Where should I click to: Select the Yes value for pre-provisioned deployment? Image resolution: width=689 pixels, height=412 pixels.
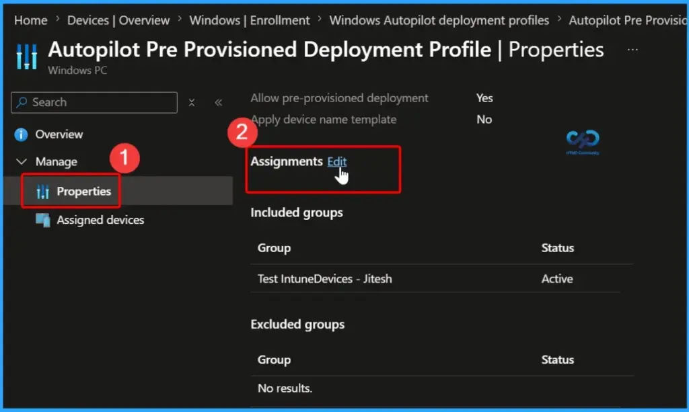[484, 98]
